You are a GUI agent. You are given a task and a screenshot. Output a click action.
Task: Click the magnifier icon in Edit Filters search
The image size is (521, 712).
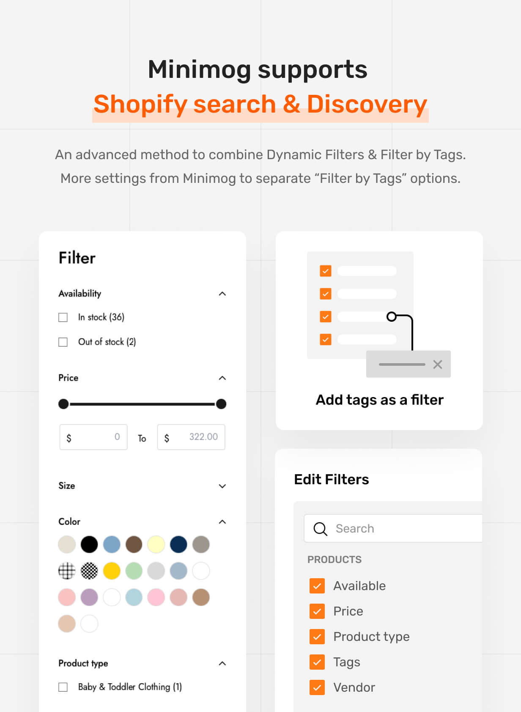click(320, 529)
